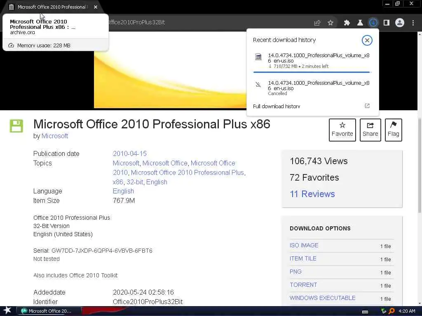Click the Microsoft Office 20... taskbar button
The height and width of the screenshot is (316, 422).
click(x=49, y=311)
